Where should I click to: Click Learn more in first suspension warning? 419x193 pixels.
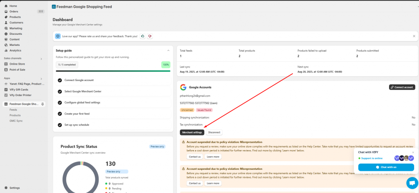[213, 157]
